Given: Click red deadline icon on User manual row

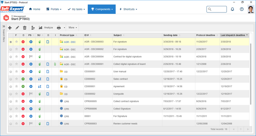Looking at the screenshot, I should 23,71.
